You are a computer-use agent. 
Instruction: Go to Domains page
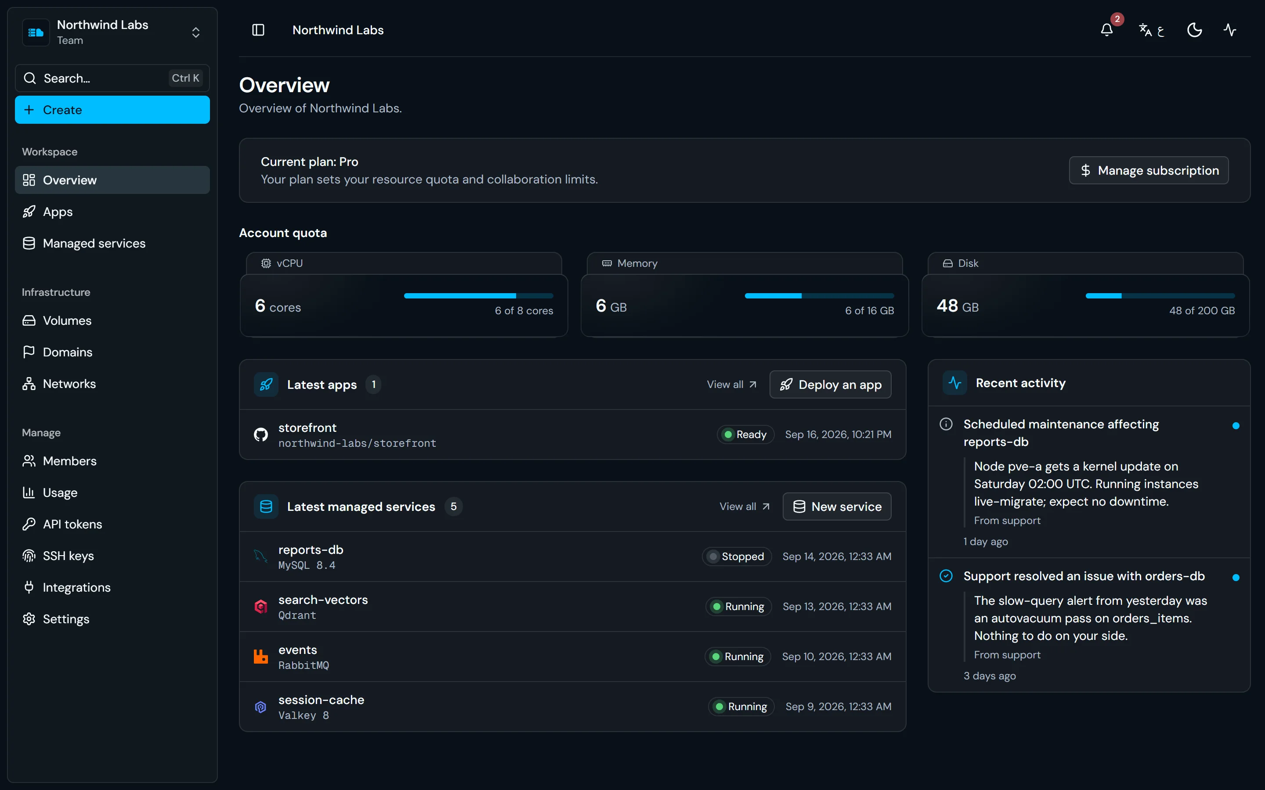[x=112, y=352]
